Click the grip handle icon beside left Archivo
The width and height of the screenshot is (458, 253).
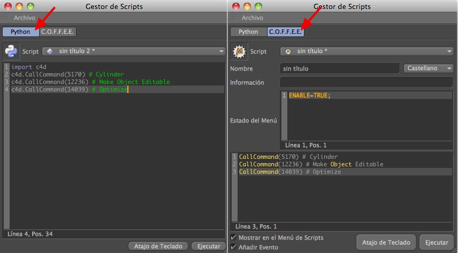(x=7, y=18)
